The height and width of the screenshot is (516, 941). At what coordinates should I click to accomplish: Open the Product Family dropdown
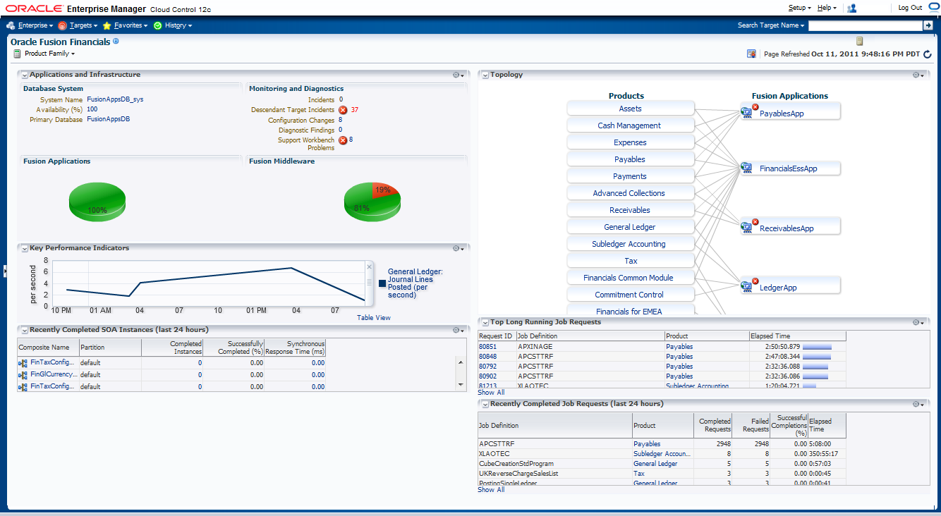[49, 54]
